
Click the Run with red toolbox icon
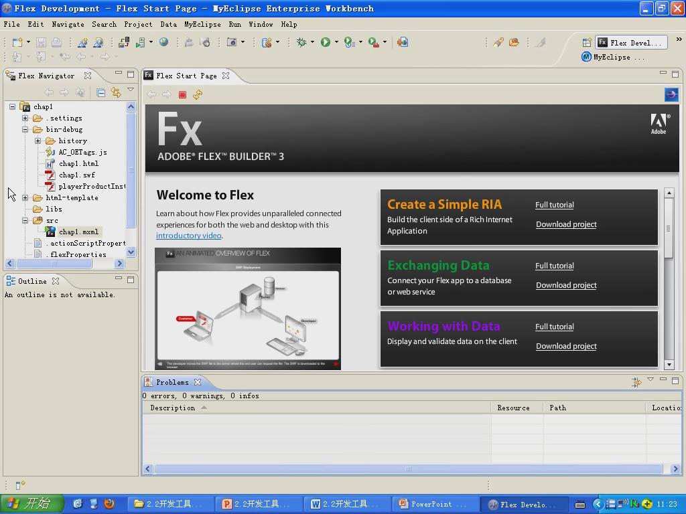[x=373, y=42]
